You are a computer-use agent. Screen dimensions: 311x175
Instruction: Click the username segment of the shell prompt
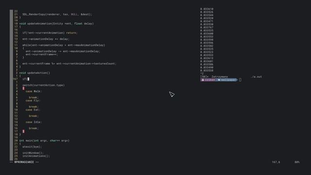(210, 80)
